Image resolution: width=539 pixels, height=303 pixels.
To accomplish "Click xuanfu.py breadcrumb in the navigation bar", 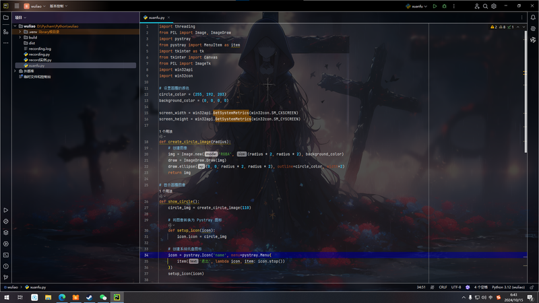I will click(x=36, y=288).
